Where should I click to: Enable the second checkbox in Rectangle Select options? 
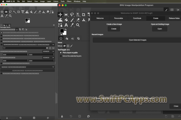[x=2, y=35]
